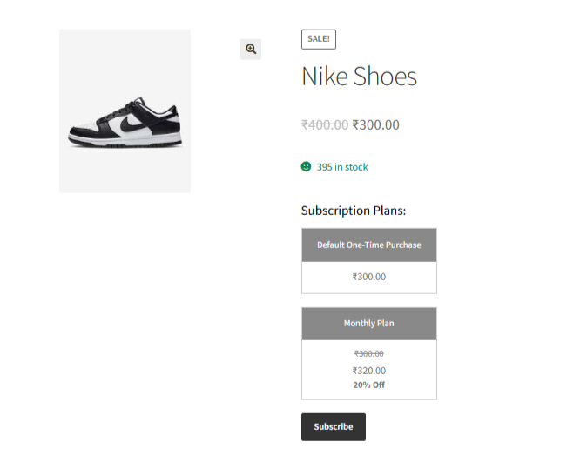The height and width of the screenshot is (469, 580).
Task: Click the ₹300.00 sale price beside the title
Action: [x=376, y=124]
